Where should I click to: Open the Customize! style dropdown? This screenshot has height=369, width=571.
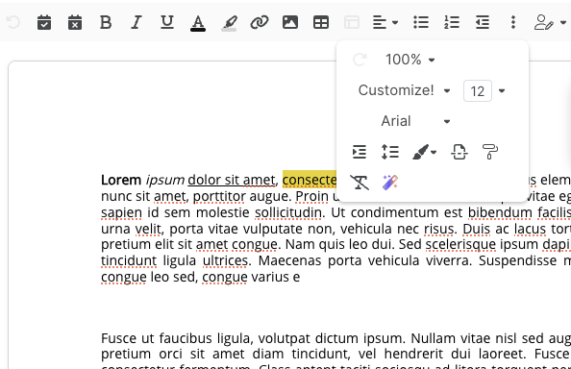(x=404, y=90)
